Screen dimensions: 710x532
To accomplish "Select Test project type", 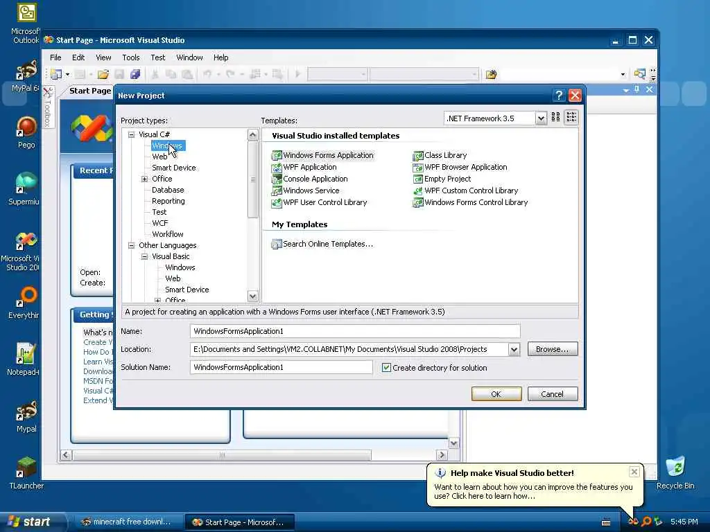I will (x=159, y=212).
